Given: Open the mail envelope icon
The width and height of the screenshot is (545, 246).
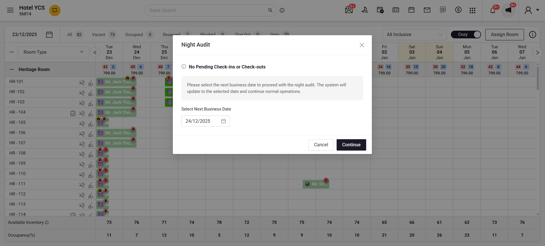Looking at the screenshot, I should pos(427,10).
